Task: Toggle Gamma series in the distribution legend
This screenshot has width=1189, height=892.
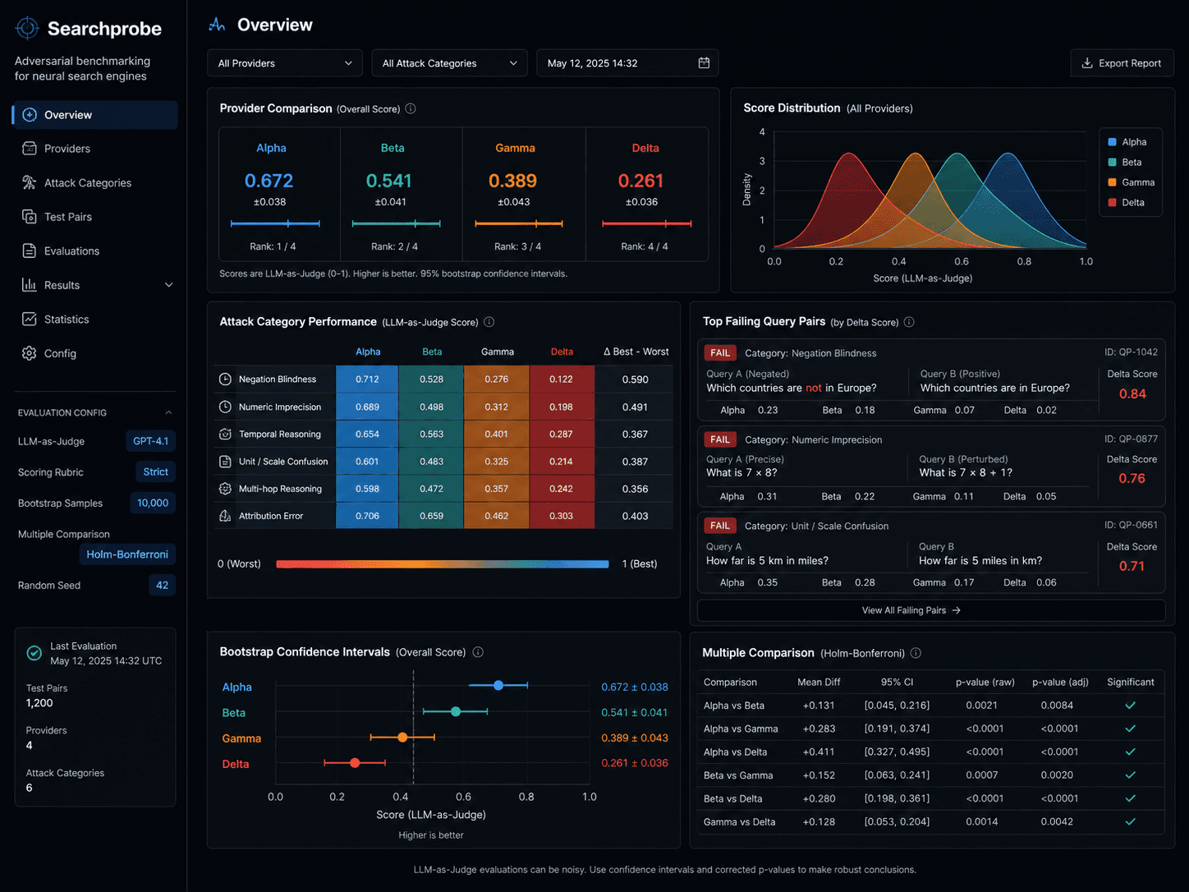Action: [x=1131, y=182]
